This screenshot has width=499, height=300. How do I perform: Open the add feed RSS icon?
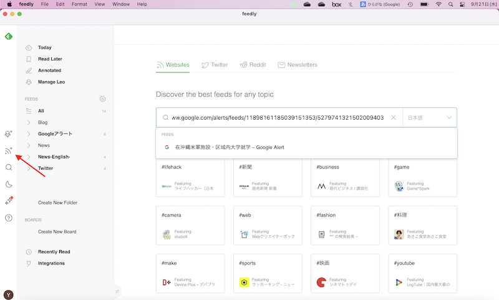(x=9, y=150)
